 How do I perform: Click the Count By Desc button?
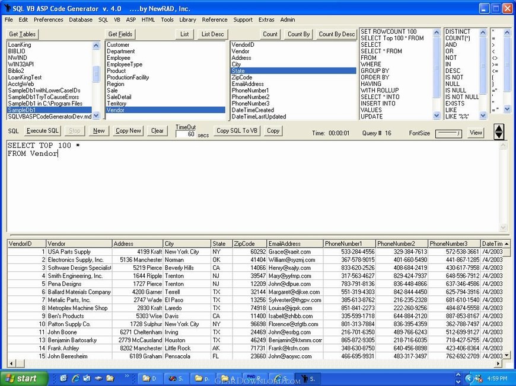tap(337, 34)
